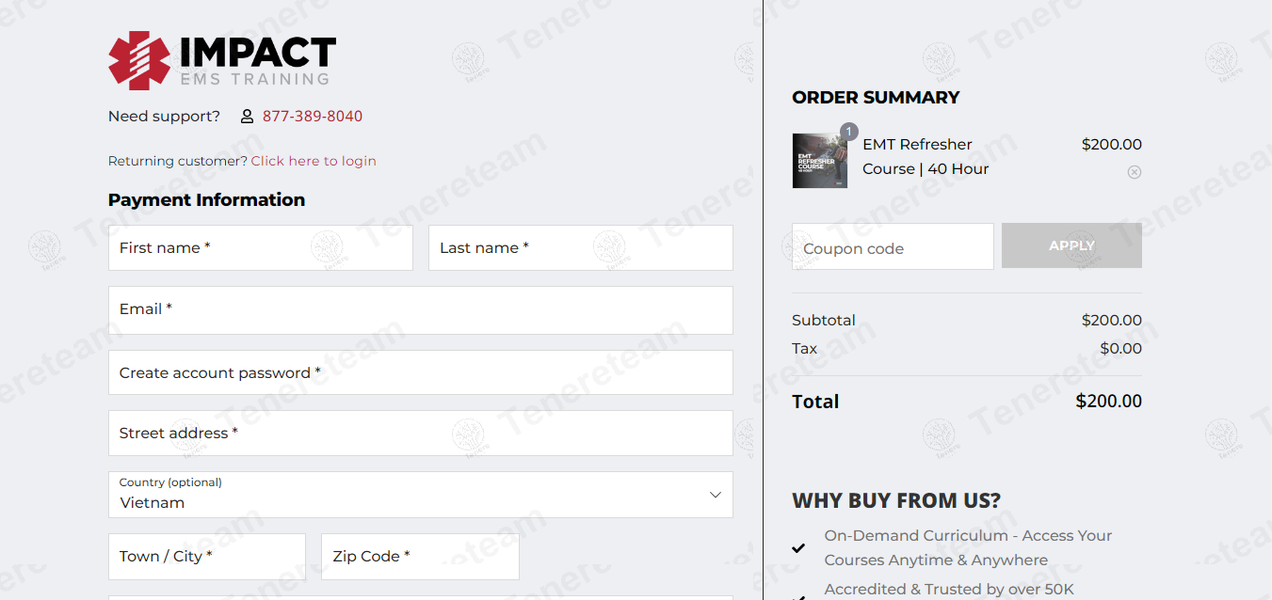The width and height of the screenshot is (1272, 600).
Task: Click the support person icon
Action: pos(247,117)
